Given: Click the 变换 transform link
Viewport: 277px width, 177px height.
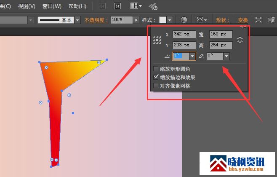Looking at the screenshot, I should click(243, 20).
